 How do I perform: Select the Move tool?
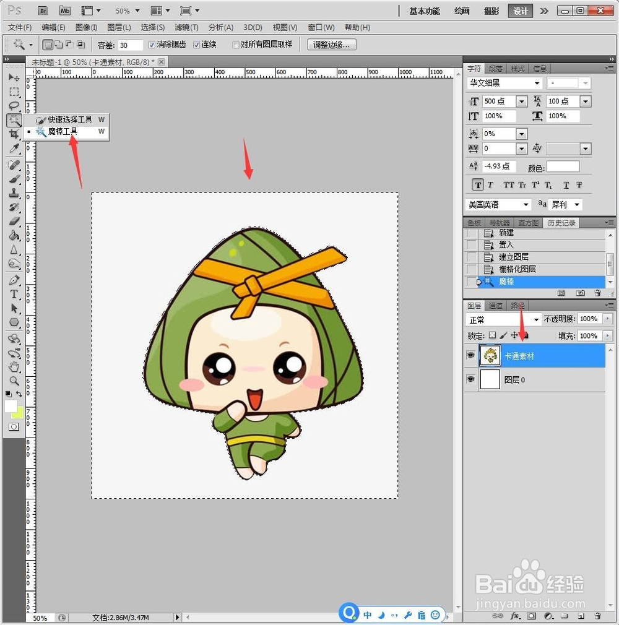[x=14, y=77]
